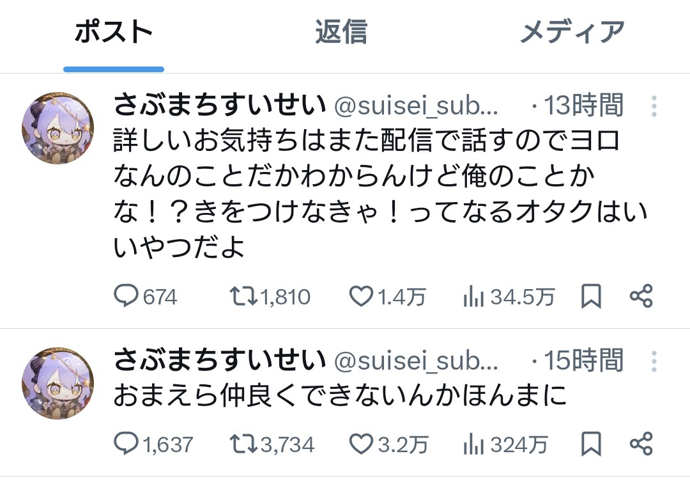Bookmark the 13時間 post
Screen dimensions: 690x488
[x=591, y=296]
